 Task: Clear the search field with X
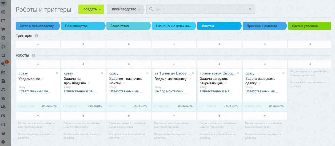(x=250, y=9)
